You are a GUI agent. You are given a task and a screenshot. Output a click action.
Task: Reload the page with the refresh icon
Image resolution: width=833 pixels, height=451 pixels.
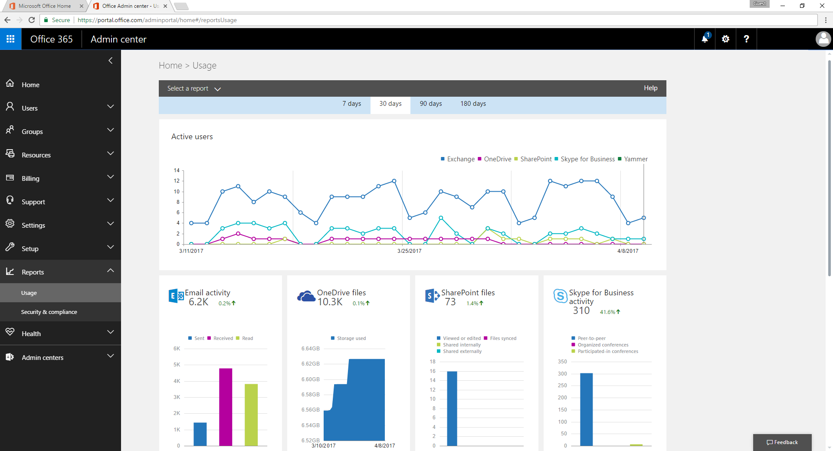pyautogui.click(x=31, y=20)
